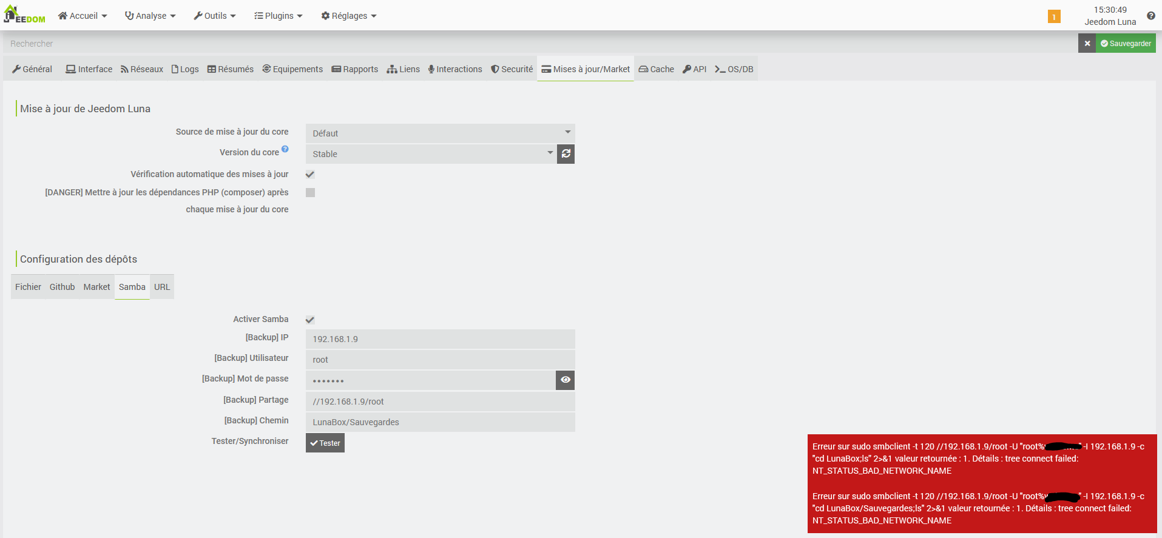Screen dimensions: 1162x538
Task: Dismiss the LunaBox/Sauvegardes error message
Action: point(978,508)
